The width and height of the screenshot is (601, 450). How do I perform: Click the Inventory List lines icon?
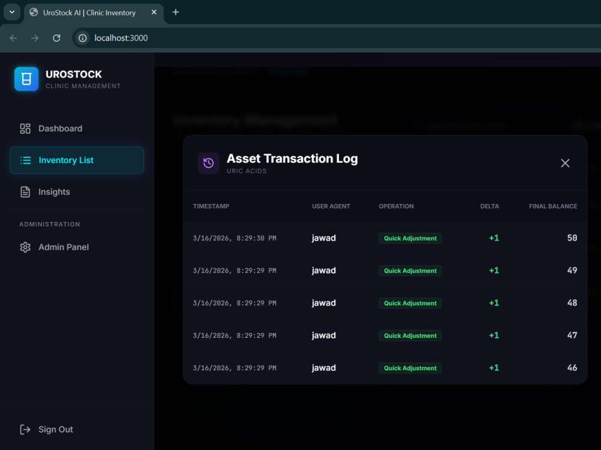tap(25, 160)
